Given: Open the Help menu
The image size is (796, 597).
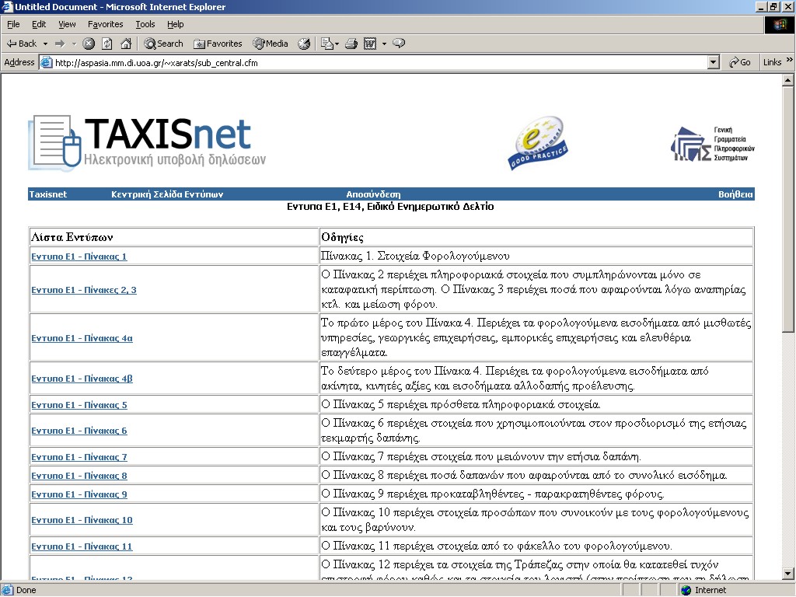Looking at the screenshot, I should click(175, 24).
